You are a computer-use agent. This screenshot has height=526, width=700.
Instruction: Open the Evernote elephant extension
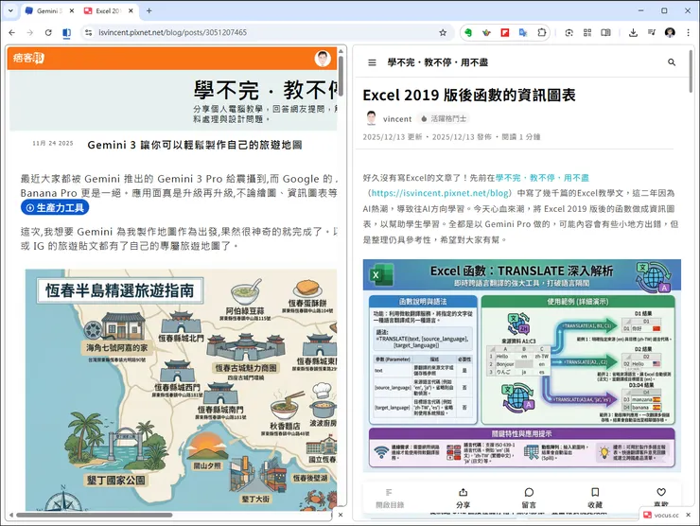[x=468, y=32]
